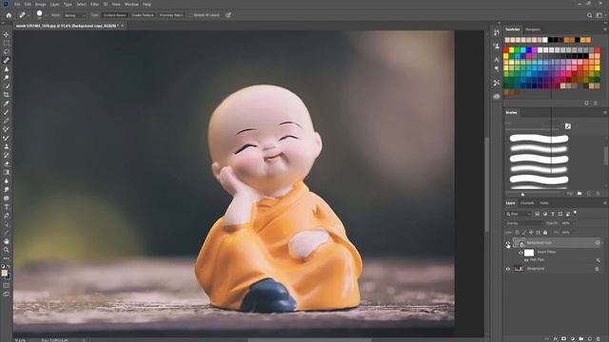The width and height of the screenshot is (609, 342).
Task: Choose the Proximity Match button
Action: [x=171, y=15]
